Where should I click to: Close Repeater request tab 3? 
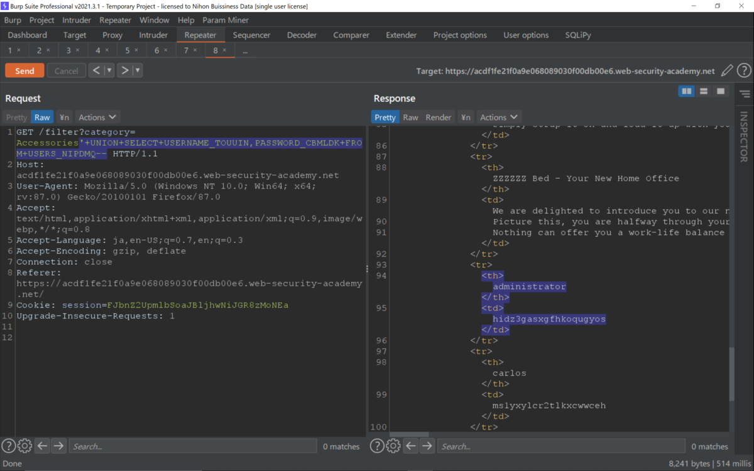tap(77, 50)
